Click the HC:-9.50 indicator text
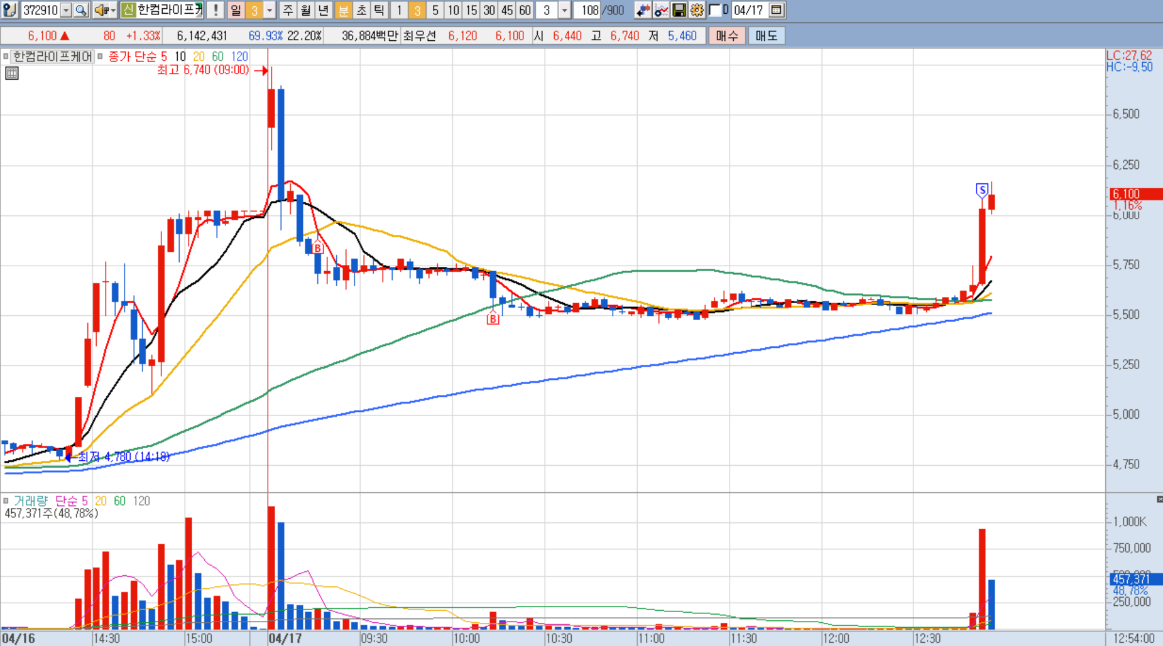 point(1129,67)
